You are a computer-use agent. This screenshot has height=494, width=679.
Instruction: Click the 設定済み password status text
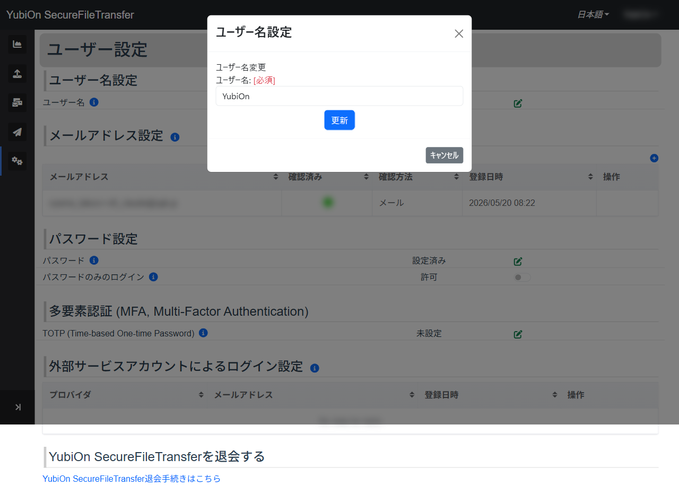tap(429, 261)
